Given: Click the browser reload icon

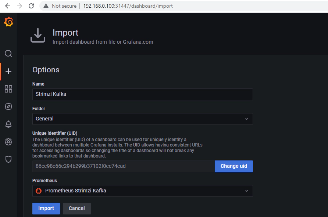Looking at the screenshot, I should point(31,6).
